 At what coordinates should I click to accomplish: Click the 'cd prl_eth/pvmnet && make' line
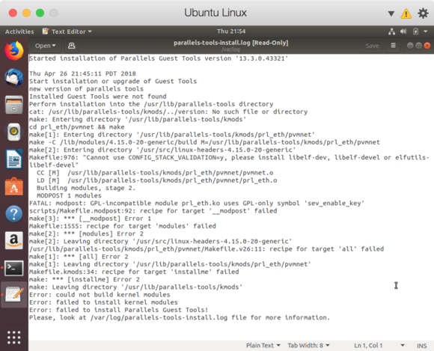(x=76, y=126)
